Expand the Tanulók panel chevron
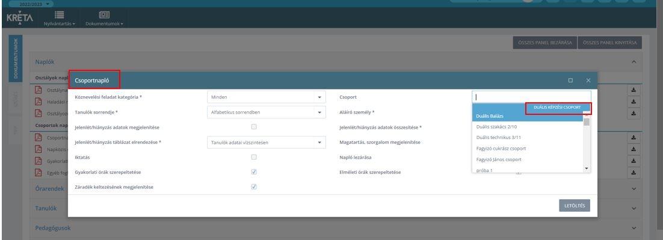This screenshot has width=663, height=240. point(634,208)
